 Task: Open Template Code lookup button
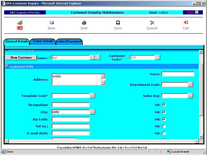pos(92,96)
